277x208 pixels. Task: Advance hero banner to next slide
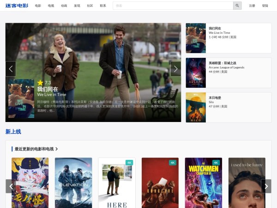pyautogui.click(x=175, y=69)
